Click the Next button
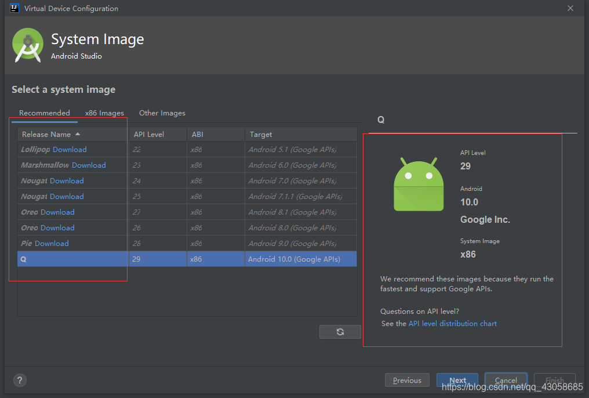 [x=457, y=381]
